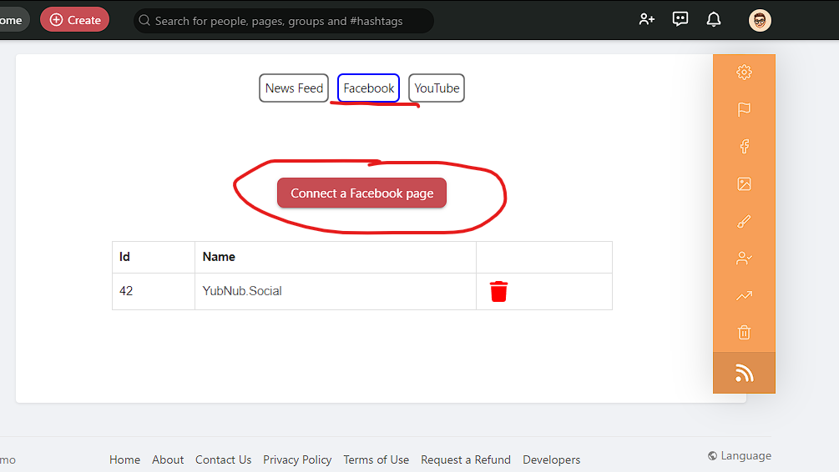The image size is (839, 472).
Task: Open the flag icon in orange sidebar
Action: click(744, 109)
